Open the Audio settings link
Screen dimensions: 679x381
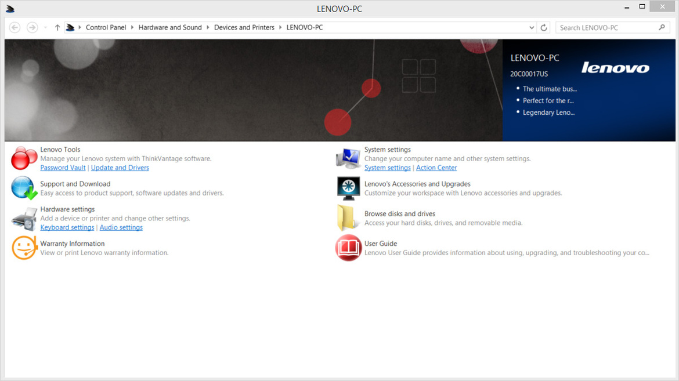(x=121, y=227)
